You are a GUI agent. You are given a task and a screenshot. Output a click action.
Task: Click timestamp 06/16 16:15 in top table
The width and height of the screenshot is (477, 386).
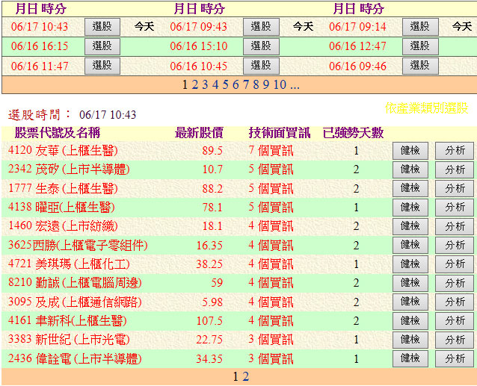coord(40,46)
